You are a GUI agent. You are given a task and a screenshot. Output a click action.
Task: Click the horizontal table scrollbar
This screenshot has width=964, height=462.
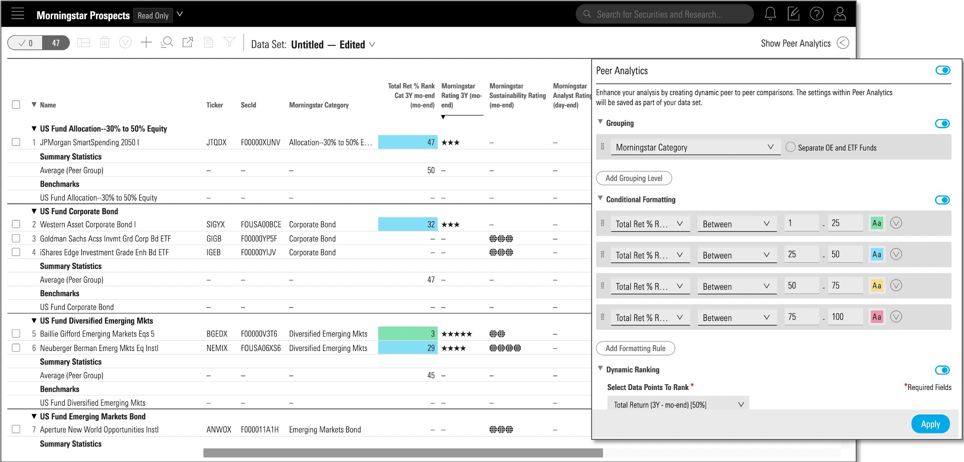tap(403, 453)
